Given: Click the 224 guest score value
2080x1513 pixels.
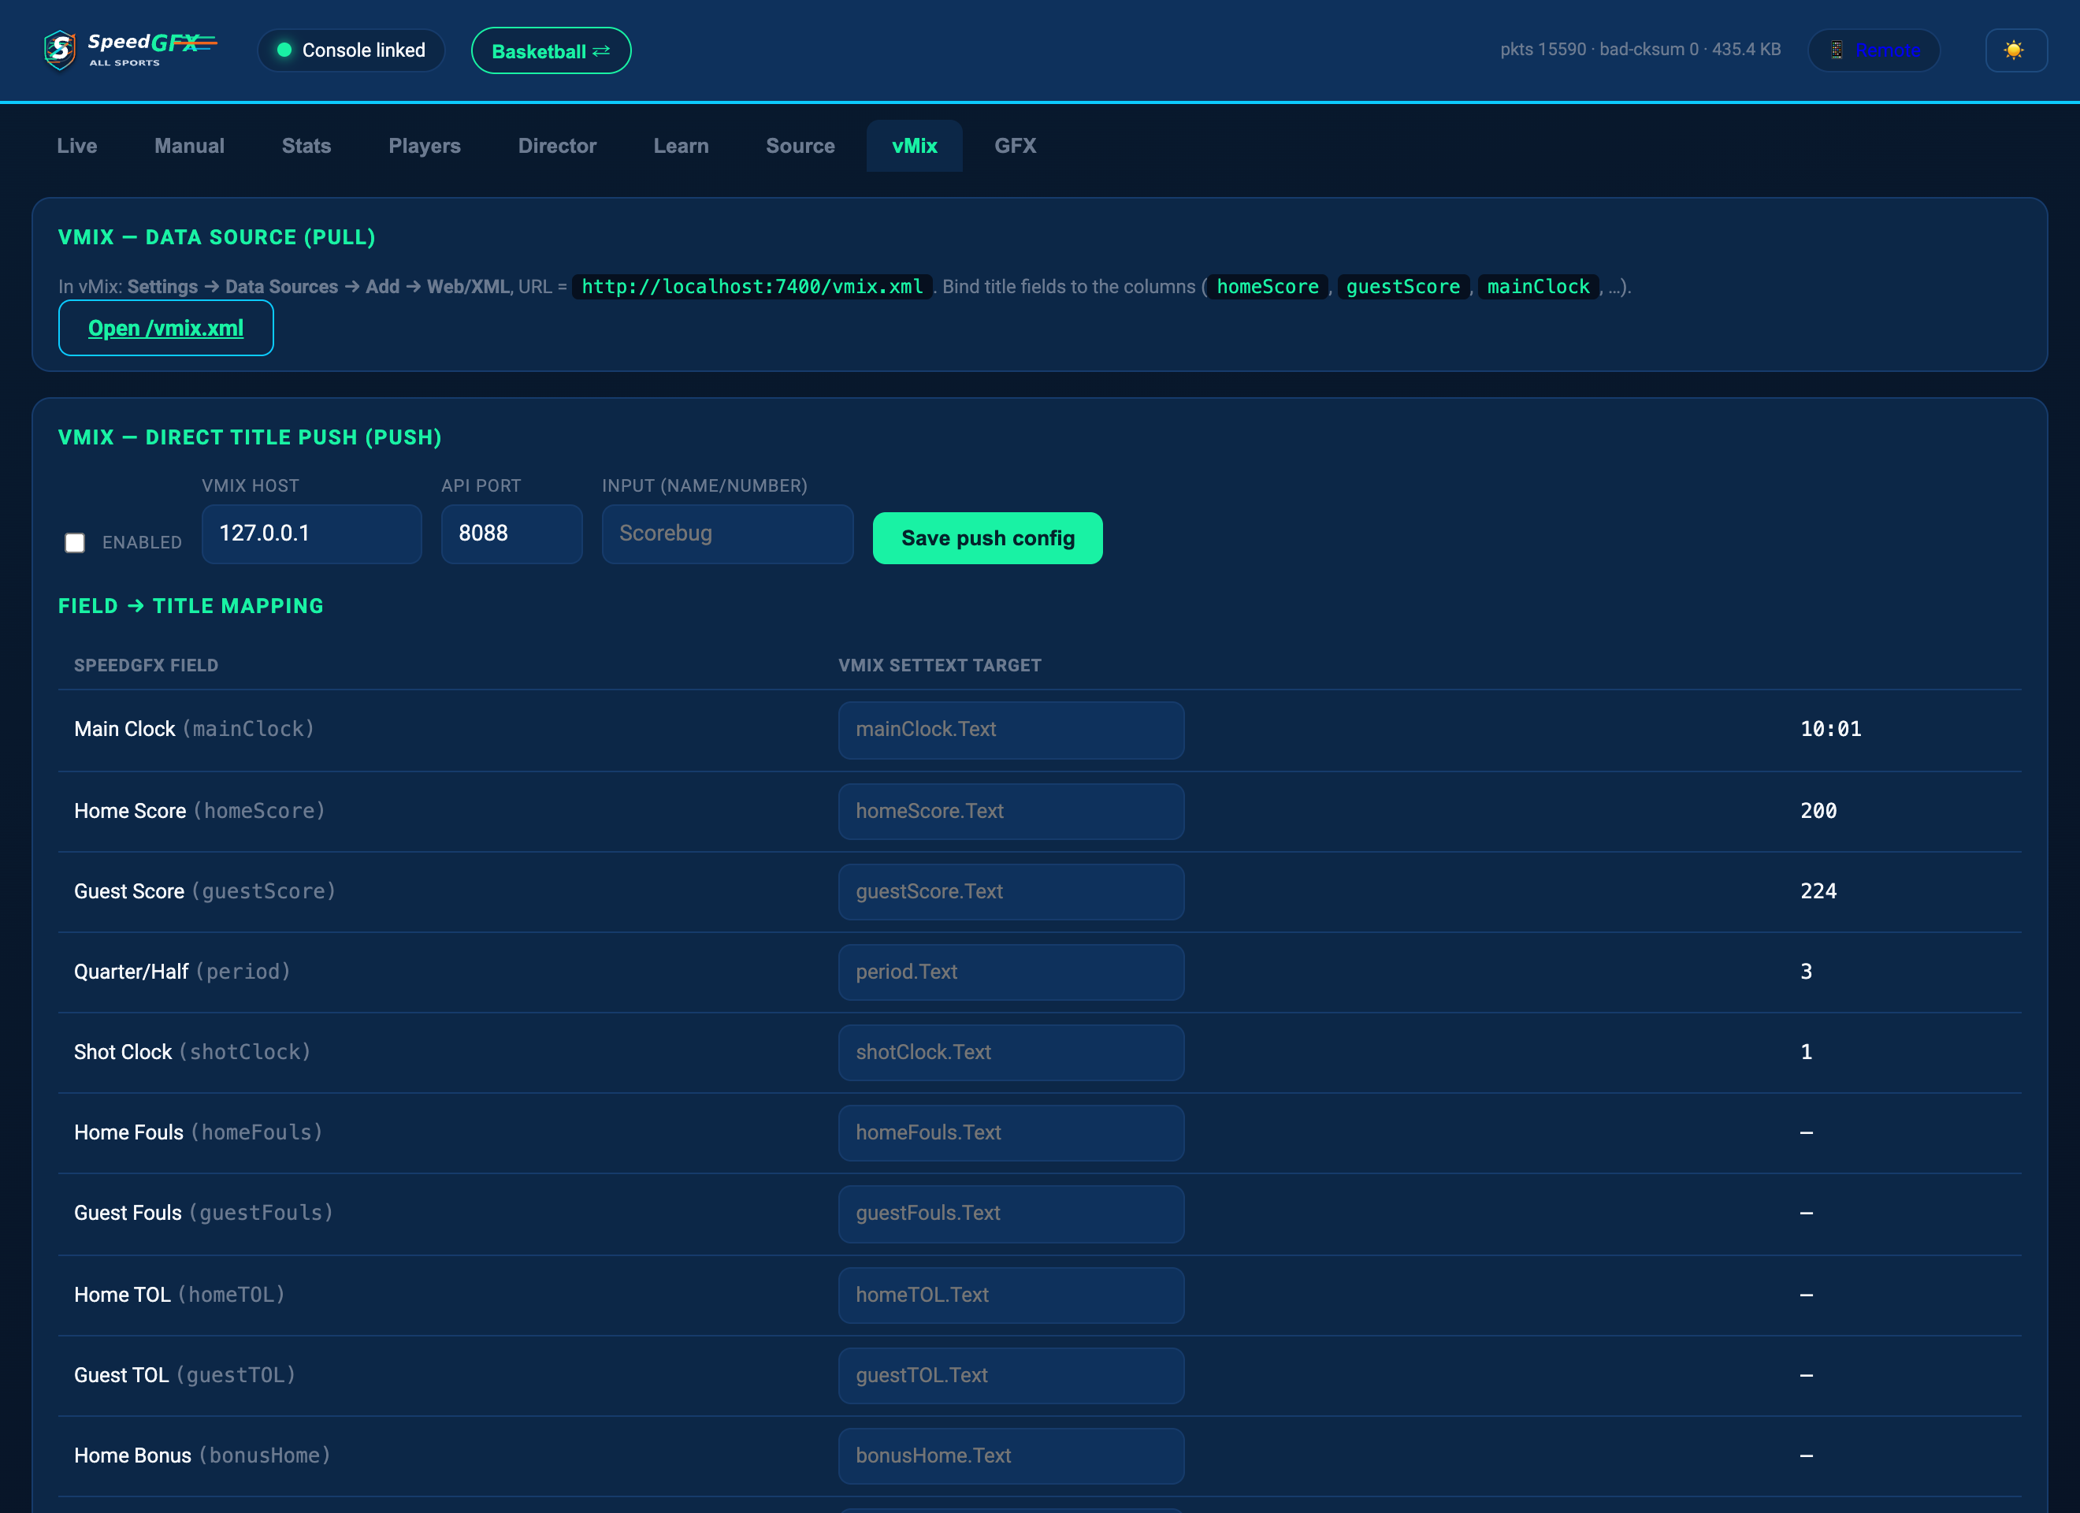Looking at the screenshot, I should pos(1818,891).
